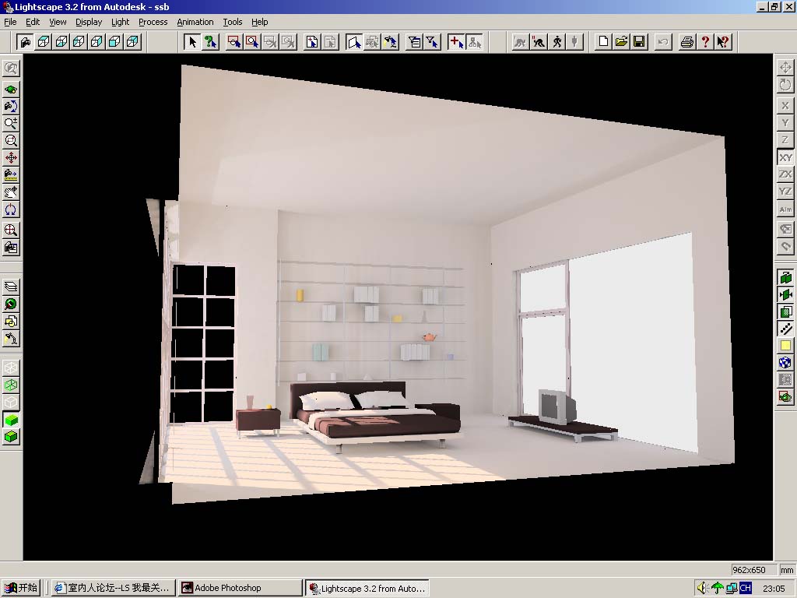Switch to solid green cube display mode
The image size is (797, 598).
11,420
